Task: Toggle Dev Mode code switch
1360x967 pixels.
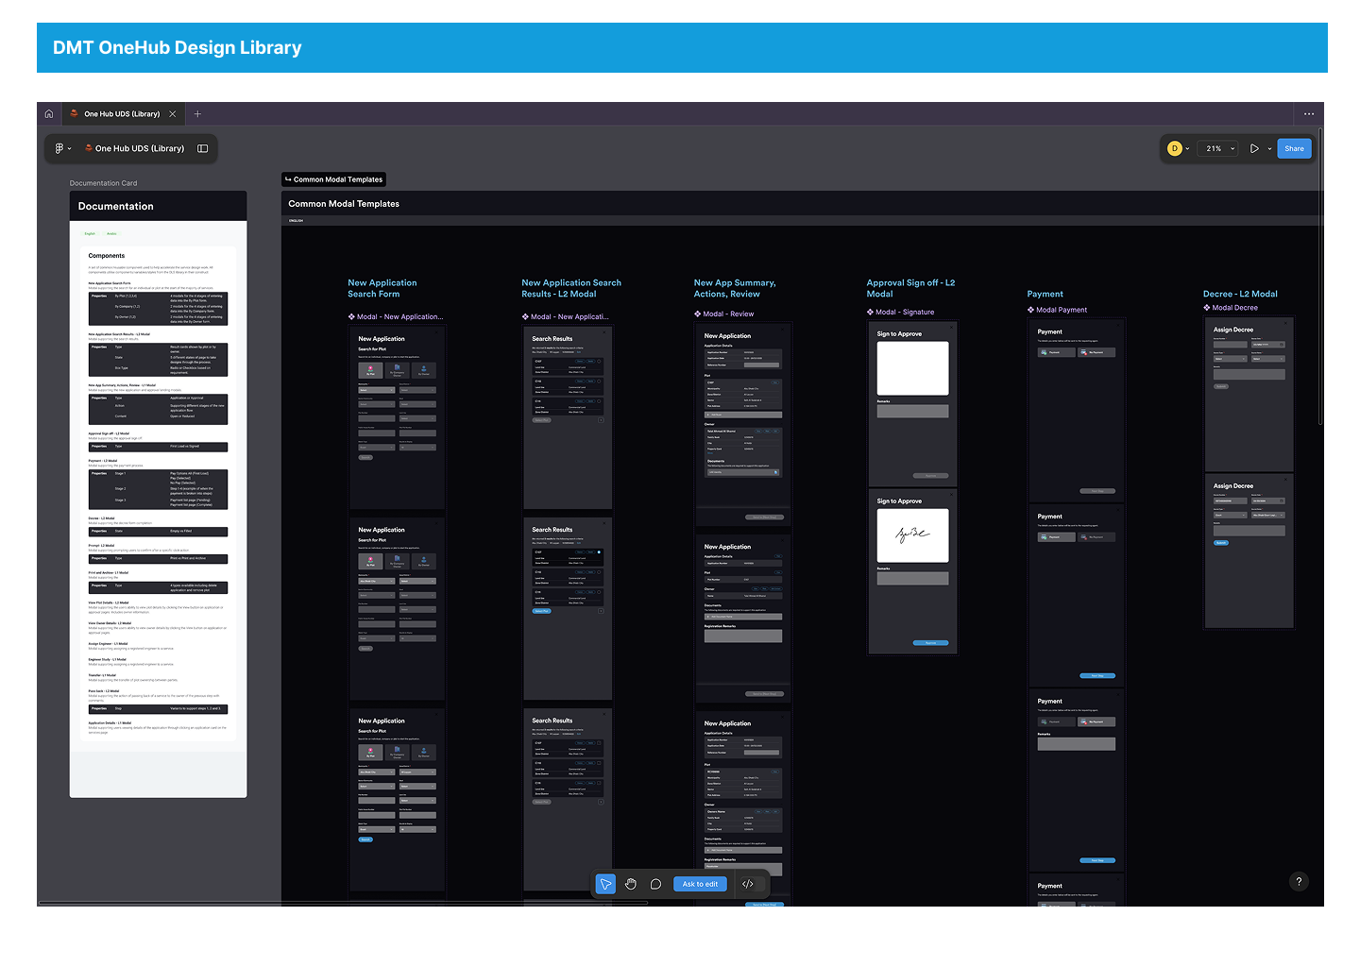Action: [x=748, y=884]
